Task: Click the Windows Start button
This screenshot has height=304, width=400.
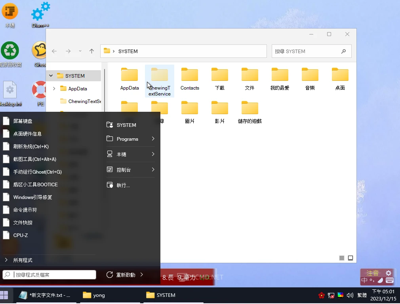Action: click(4, 295)
